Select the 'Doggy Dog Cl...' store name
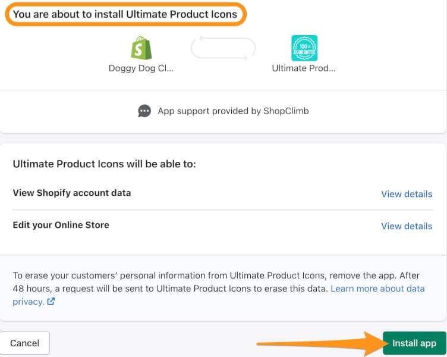447x357 pixels. 141,68
